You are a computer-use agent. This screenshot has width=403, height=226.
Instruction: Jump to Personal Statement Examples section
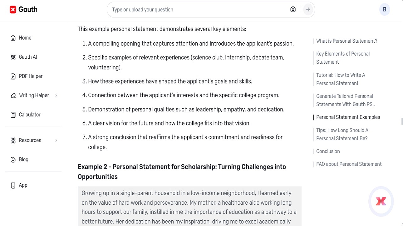tap(348, 117)
